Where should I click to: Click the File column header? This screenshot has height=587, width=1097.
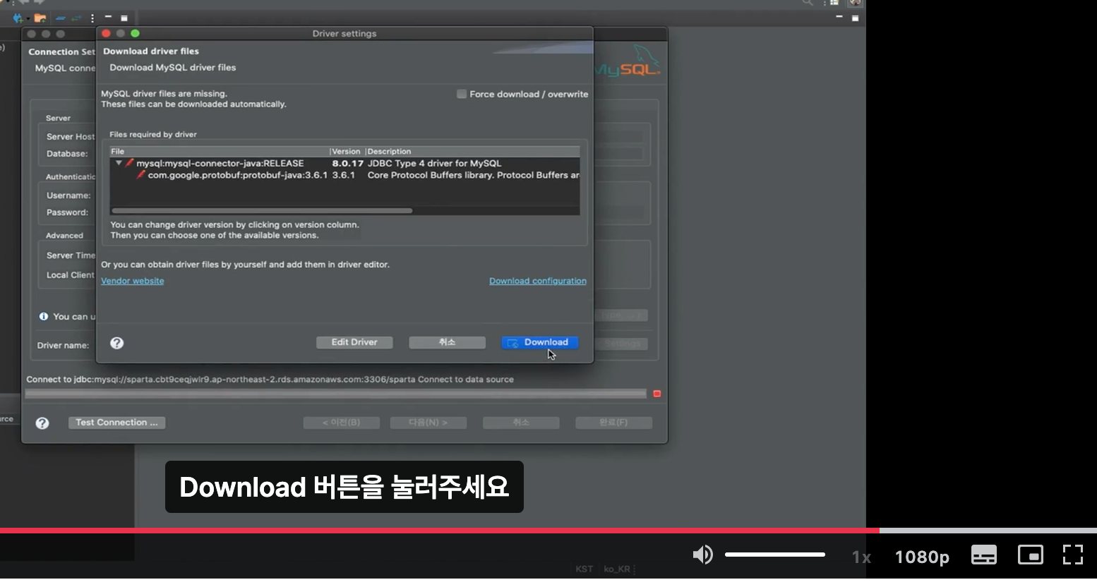(x=220, y=151)
